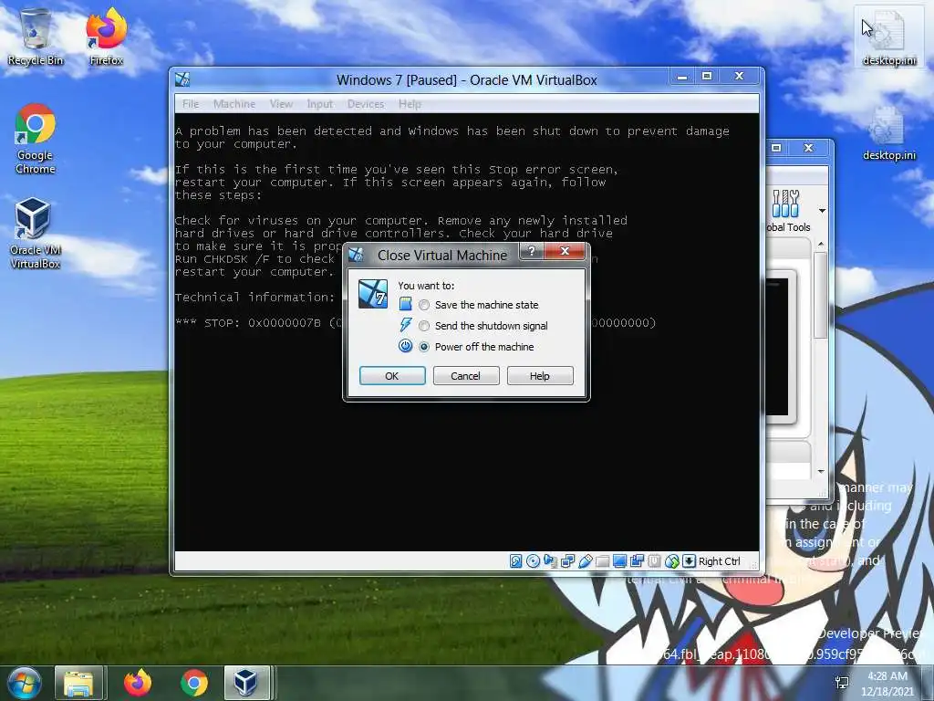Image resolution: width=934 pixels, height=701 pixels.
Task: Maximize the Windows 7 VM window
Action: coord(707,77)
